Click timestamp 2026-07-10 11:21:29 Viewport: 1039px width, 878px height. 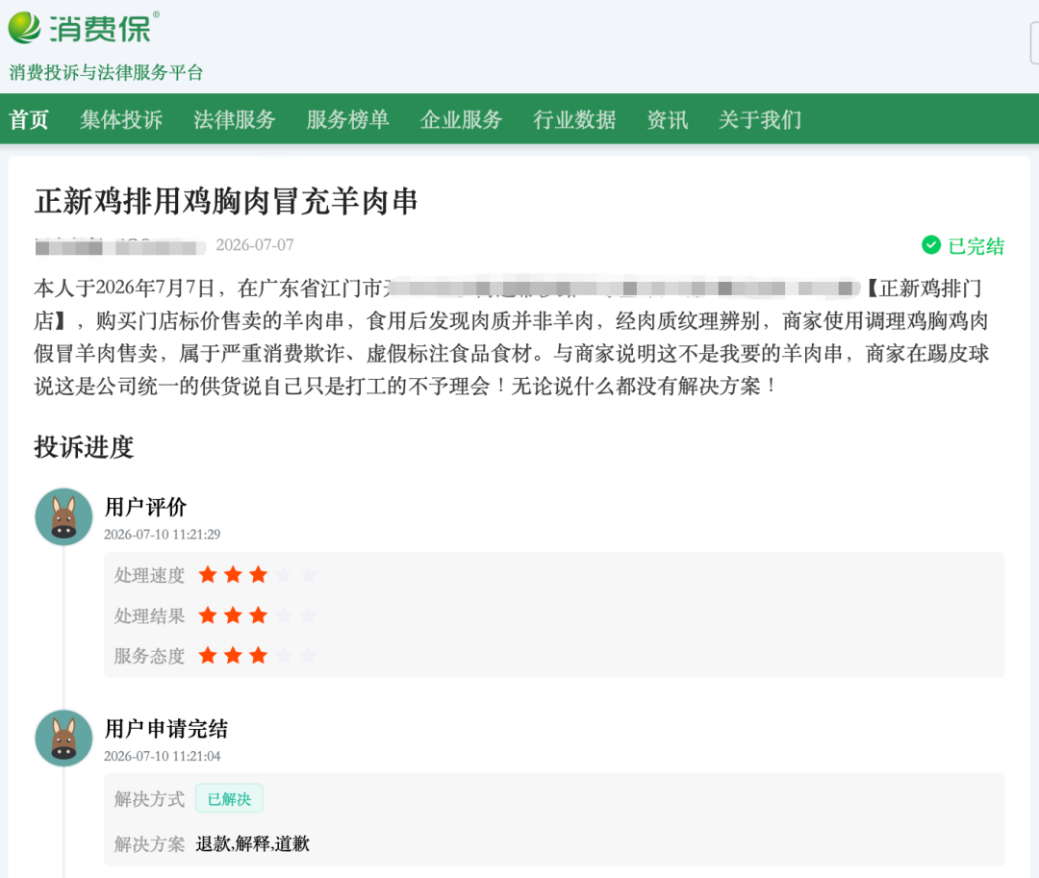coord(163,535)
